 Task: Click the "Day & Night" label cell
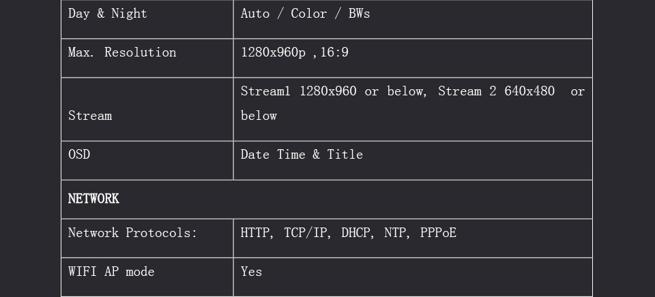coord(108,14)
